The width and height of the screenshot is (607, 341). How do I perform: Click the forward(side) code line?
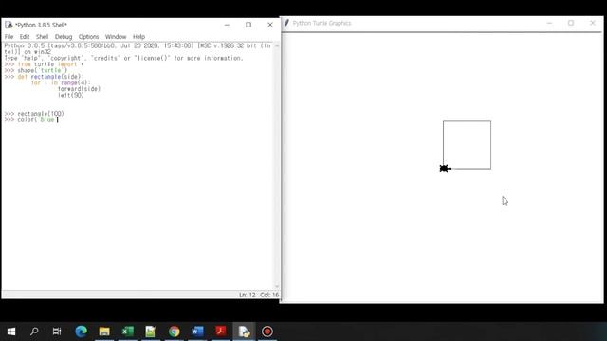tap(79, 89)
